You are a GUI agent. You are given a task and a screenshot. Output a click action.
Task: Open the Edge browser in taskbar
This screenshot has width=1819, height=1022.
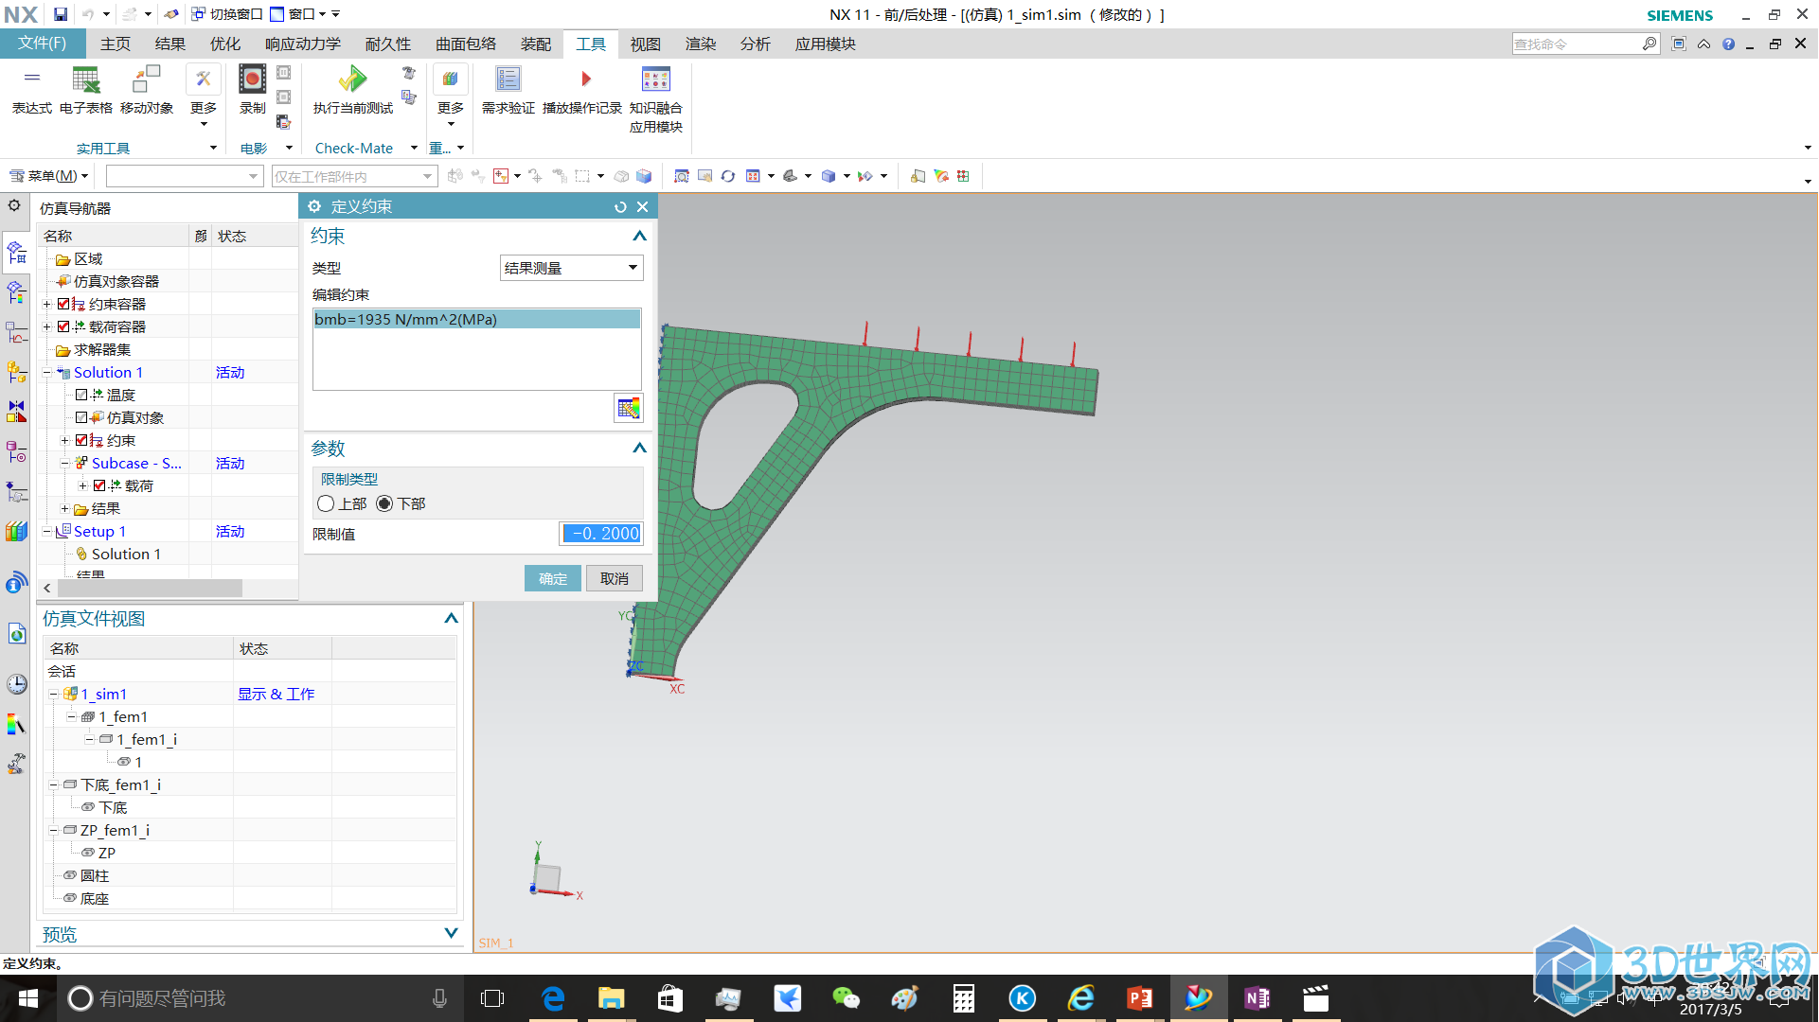point(553,998)
